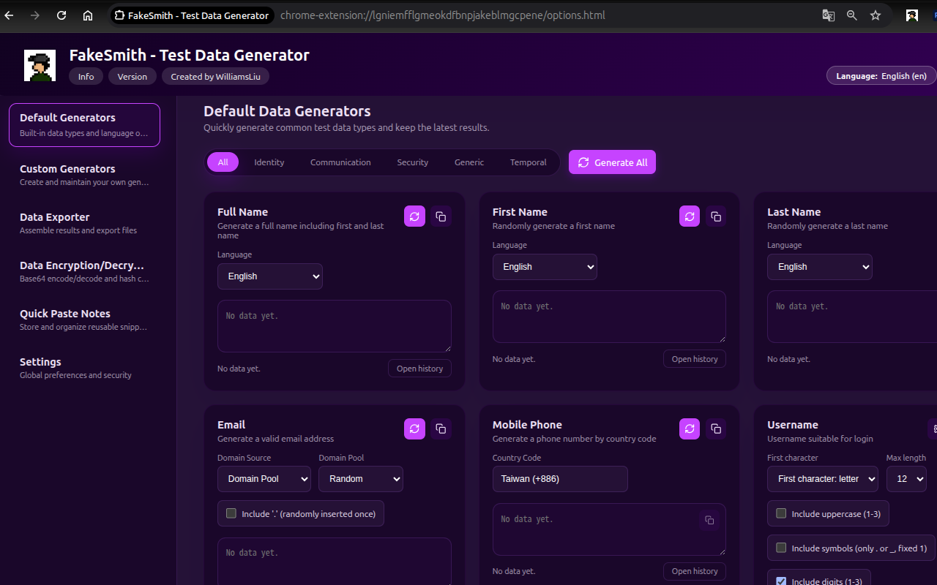Copy the Mobile Phone result
This screenshot has width=937, height=585.
[716, 429]
